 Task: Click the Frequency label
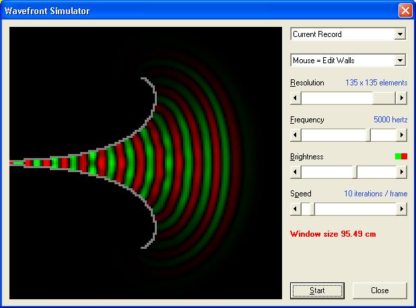pyautogui.click(x=307, y=120)
